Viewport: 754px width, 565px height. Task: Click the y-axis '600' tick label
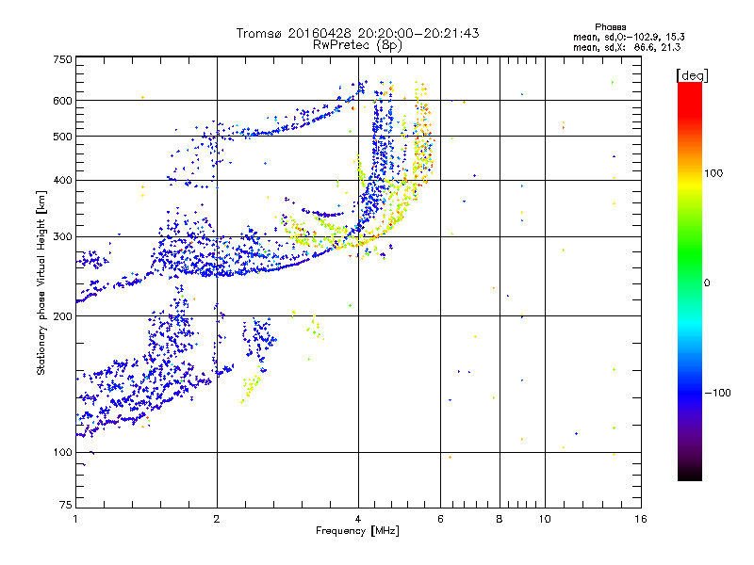point(62,101)
